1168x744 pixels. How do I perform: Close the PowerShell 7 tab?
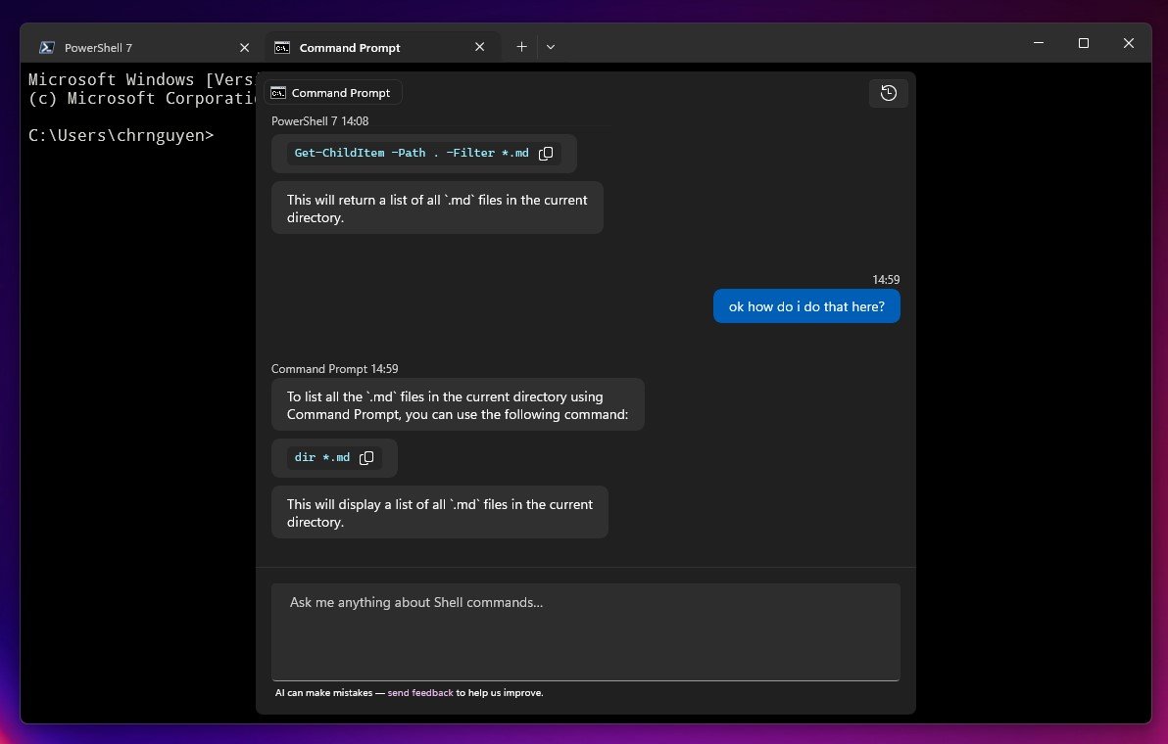pos(244,47)
